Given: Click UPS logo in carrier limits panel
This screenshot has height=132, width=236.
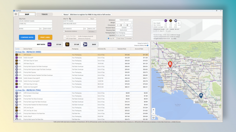Looking at the screenshot, I should tap(171, 21).
